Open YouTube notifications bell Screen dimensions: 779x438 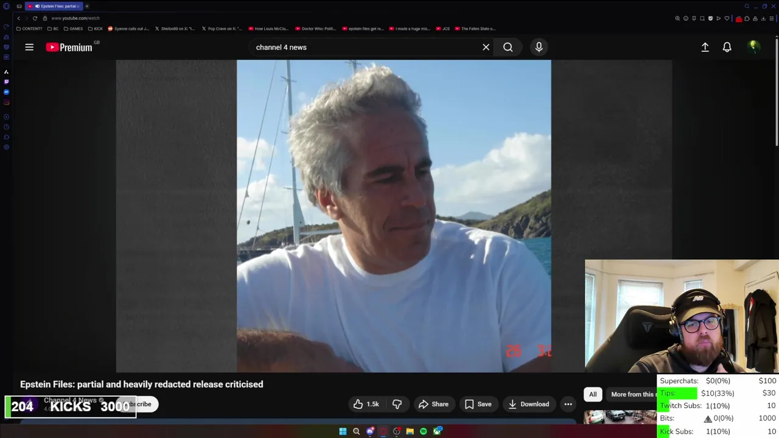(727, 47)
